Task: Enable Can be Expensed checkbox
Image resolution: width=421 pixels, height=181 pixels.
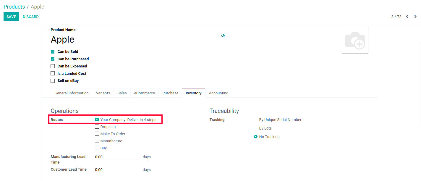Action: coord(53,66)
